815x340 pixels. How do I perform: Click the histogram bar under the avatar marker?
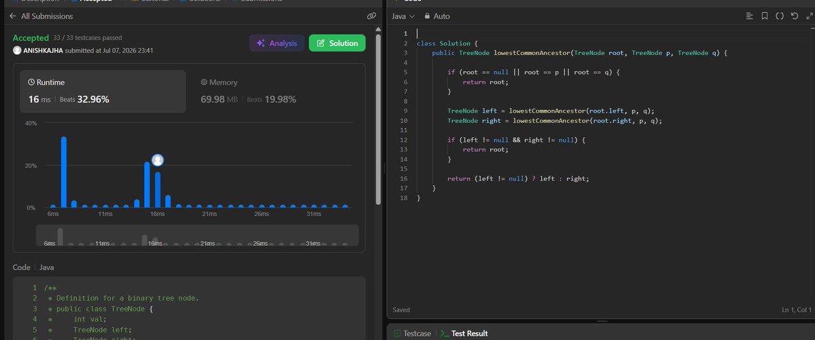(x=158, y=190)
